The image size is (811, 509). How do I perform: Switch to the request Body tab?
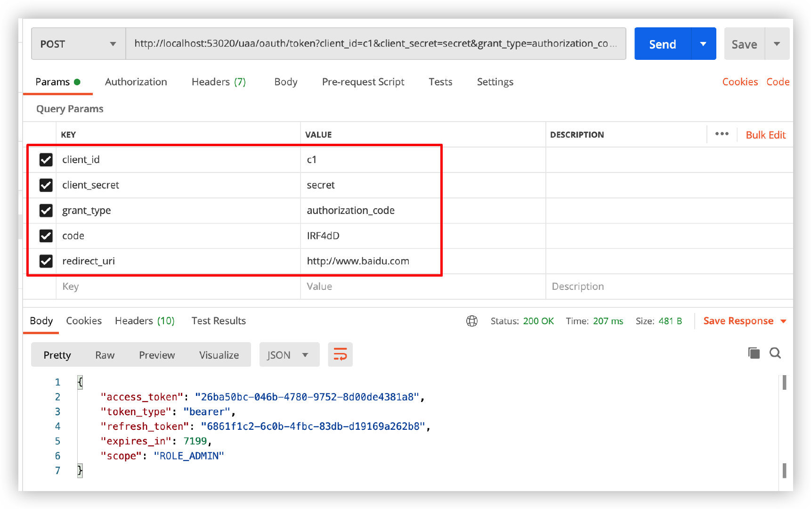coord(286,82)
